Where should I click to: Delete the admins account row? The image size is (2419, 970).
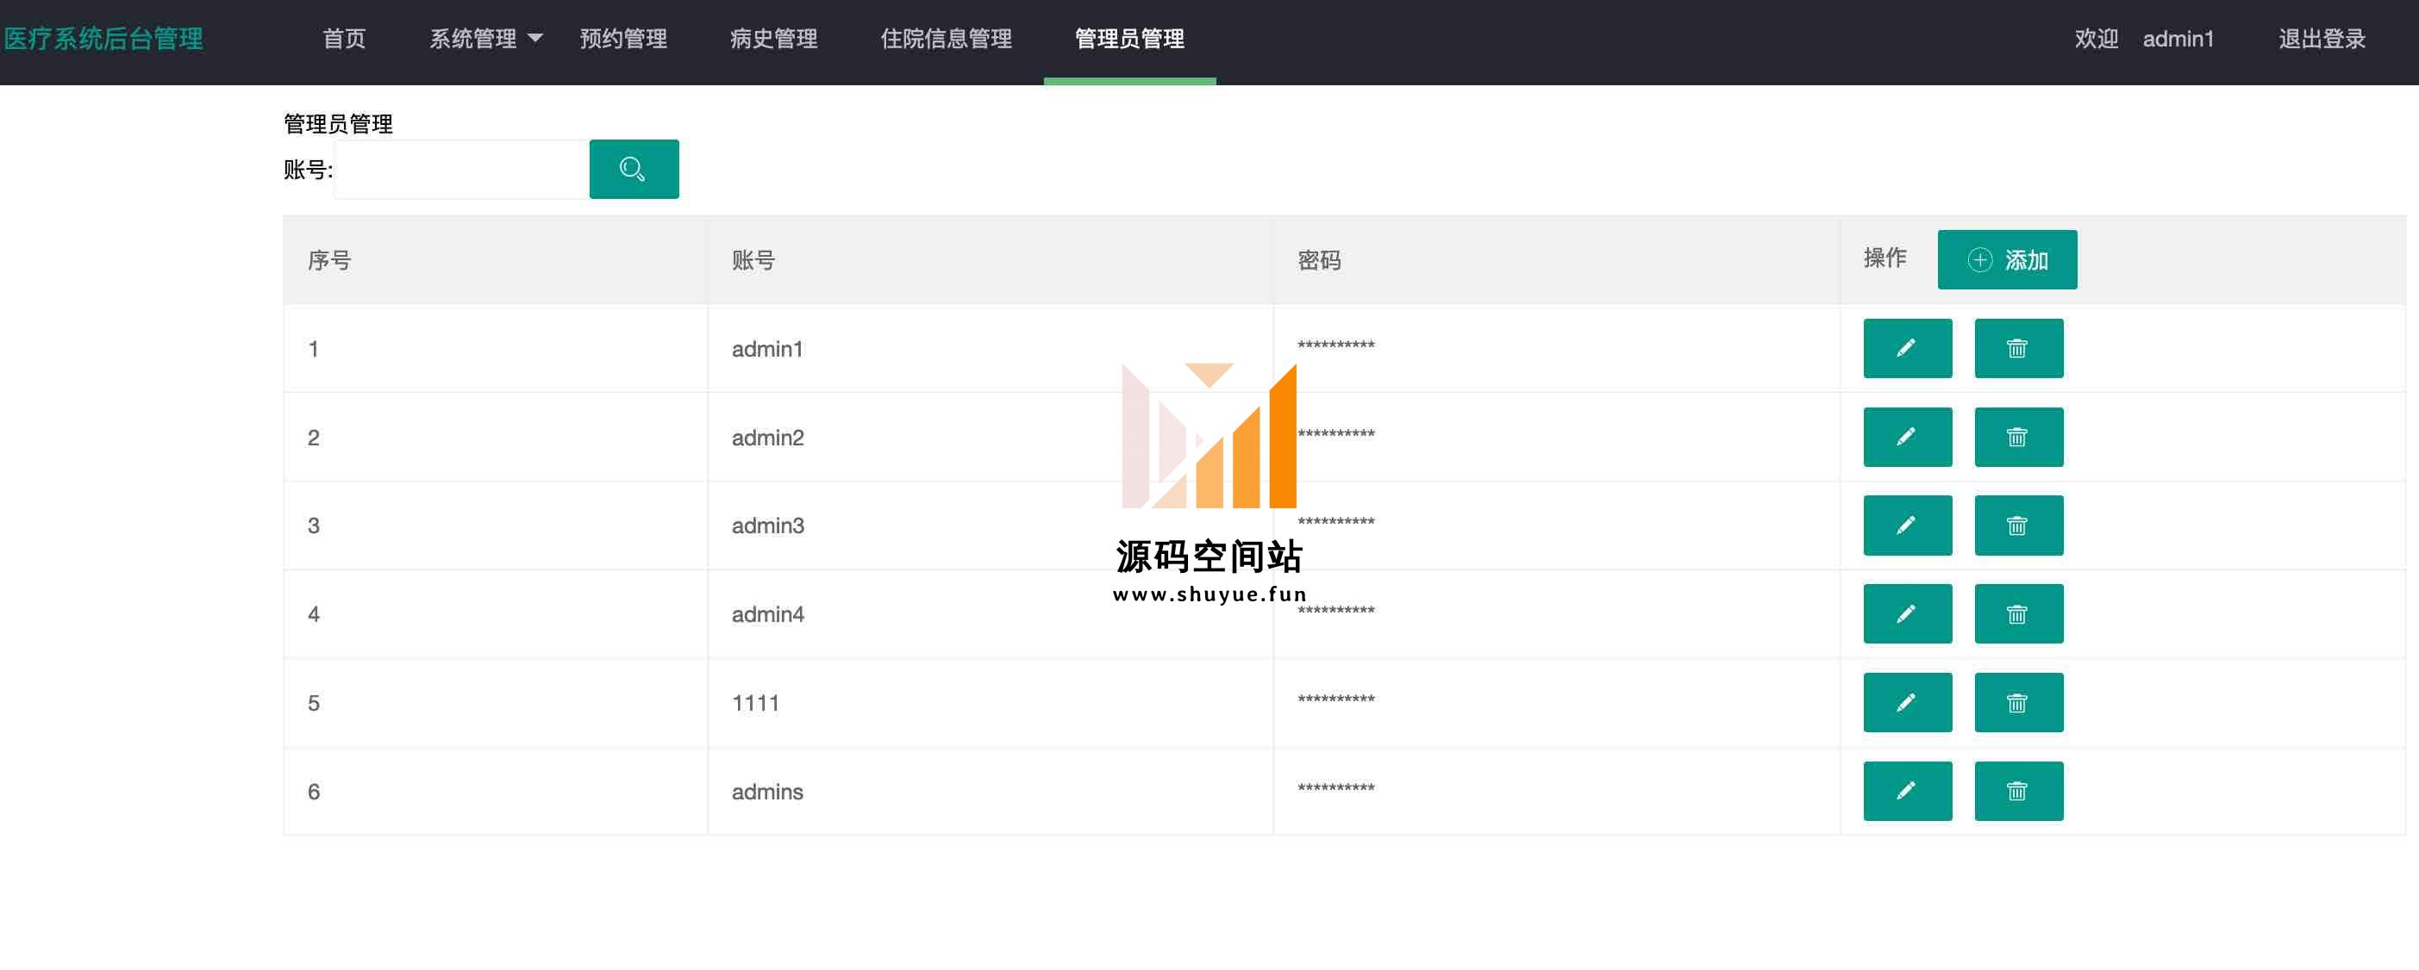2018,791
